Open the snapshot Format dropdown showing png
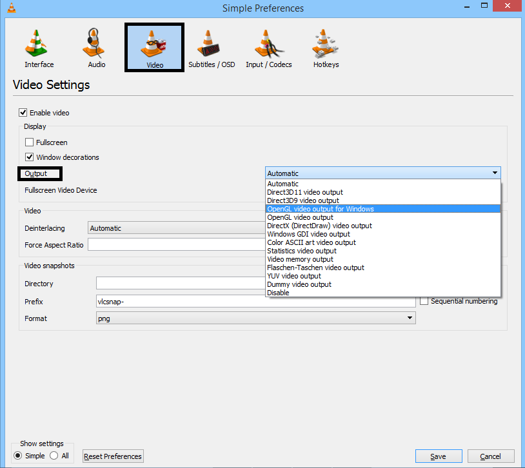The height and width of the screenshot is (468, 525). (256, 318)
